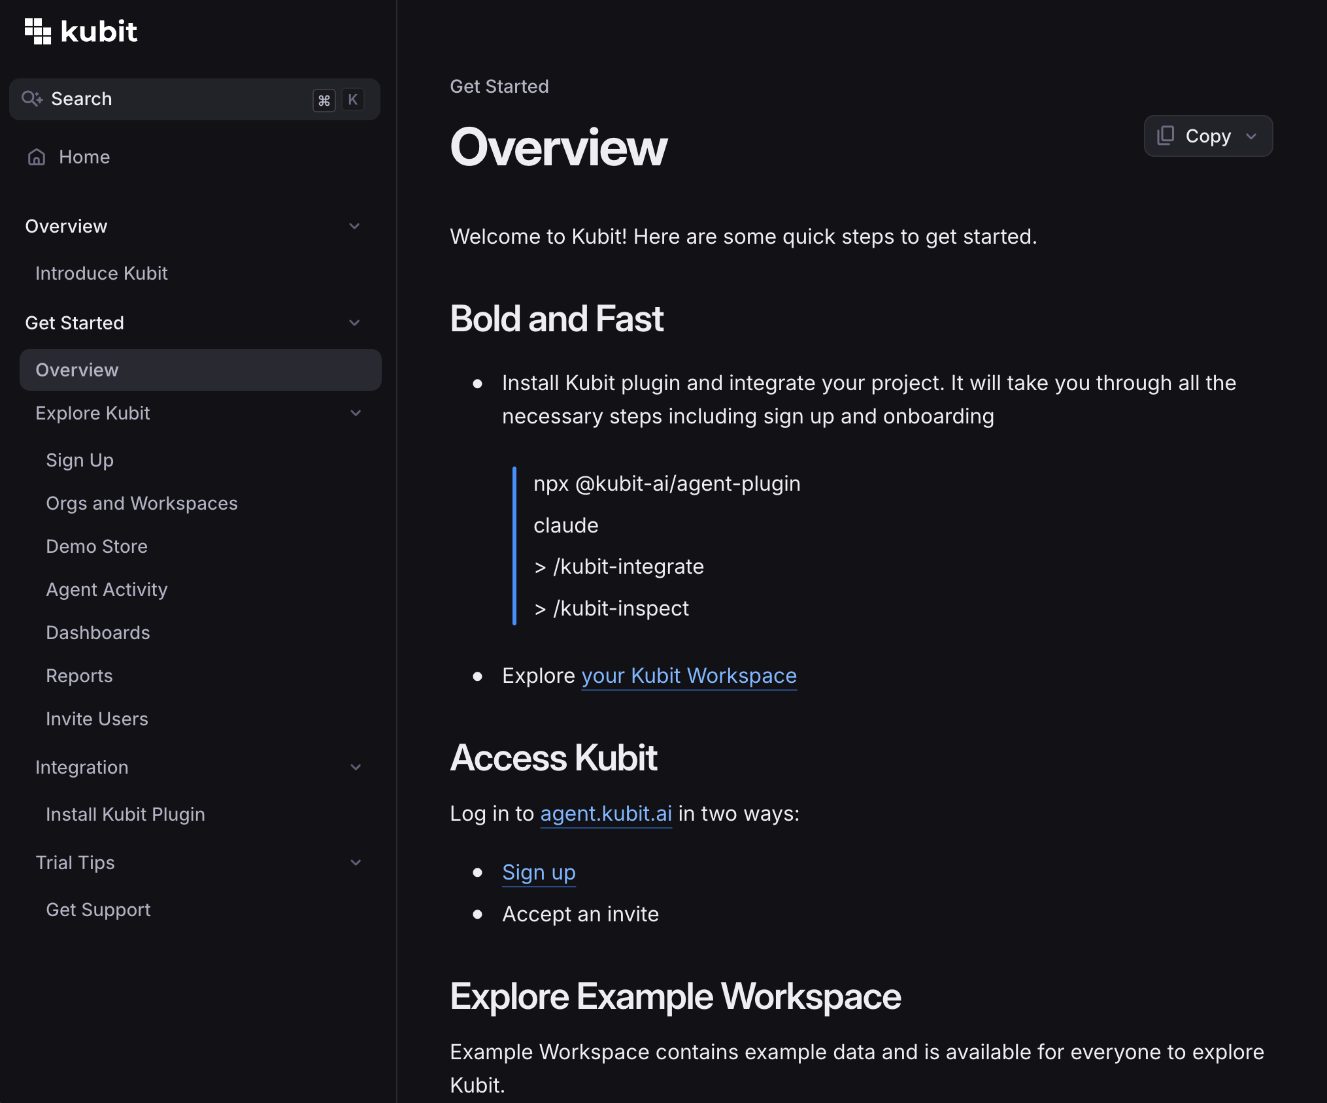
Task: Open the agent.kubit.ai link
Action: (606, 814)
